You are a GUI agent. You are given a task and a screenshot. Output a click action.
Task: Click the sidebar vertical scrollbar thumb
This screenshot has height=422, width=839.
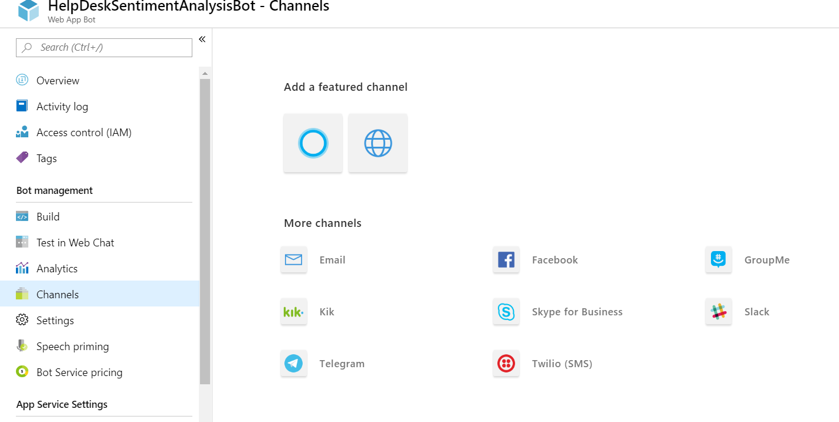[x=205, y=232]
